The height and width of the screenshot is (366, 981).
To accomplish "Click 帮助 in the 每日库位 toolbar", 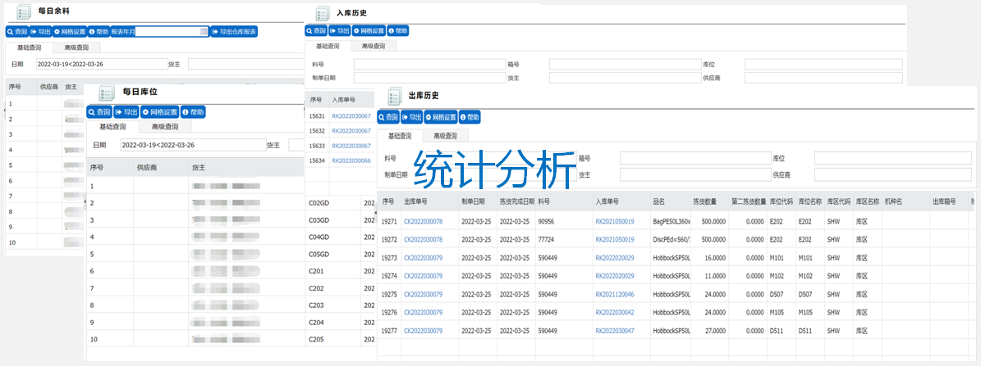I will pyautogui.click(x=193, y=112).
